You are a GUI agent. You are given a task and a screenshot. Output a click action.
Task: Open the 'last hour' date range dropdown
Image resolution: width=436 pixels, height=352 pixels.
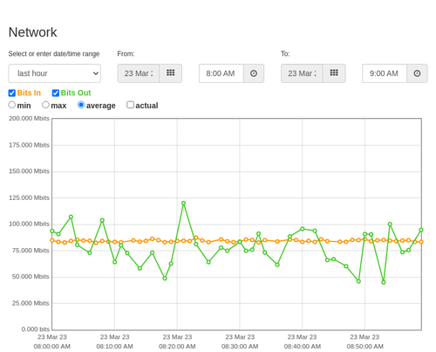pyautogui.click(x=55, y=73)
